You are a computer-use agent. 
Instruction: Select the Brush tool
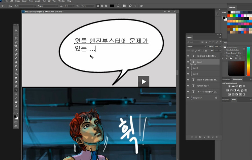click(x=16, y=58)
